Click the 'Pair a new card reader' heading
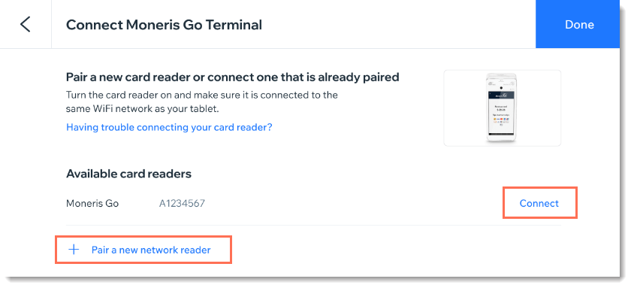Screen dimensions: 631x288 tap(233, 77)
